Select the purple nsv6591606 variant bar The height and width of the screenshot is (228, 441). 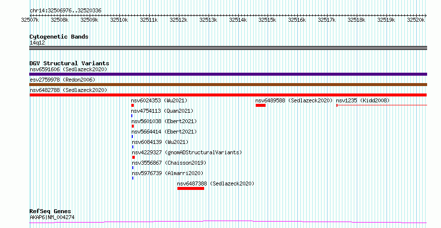pyautogui.click(x=228, y=74)
